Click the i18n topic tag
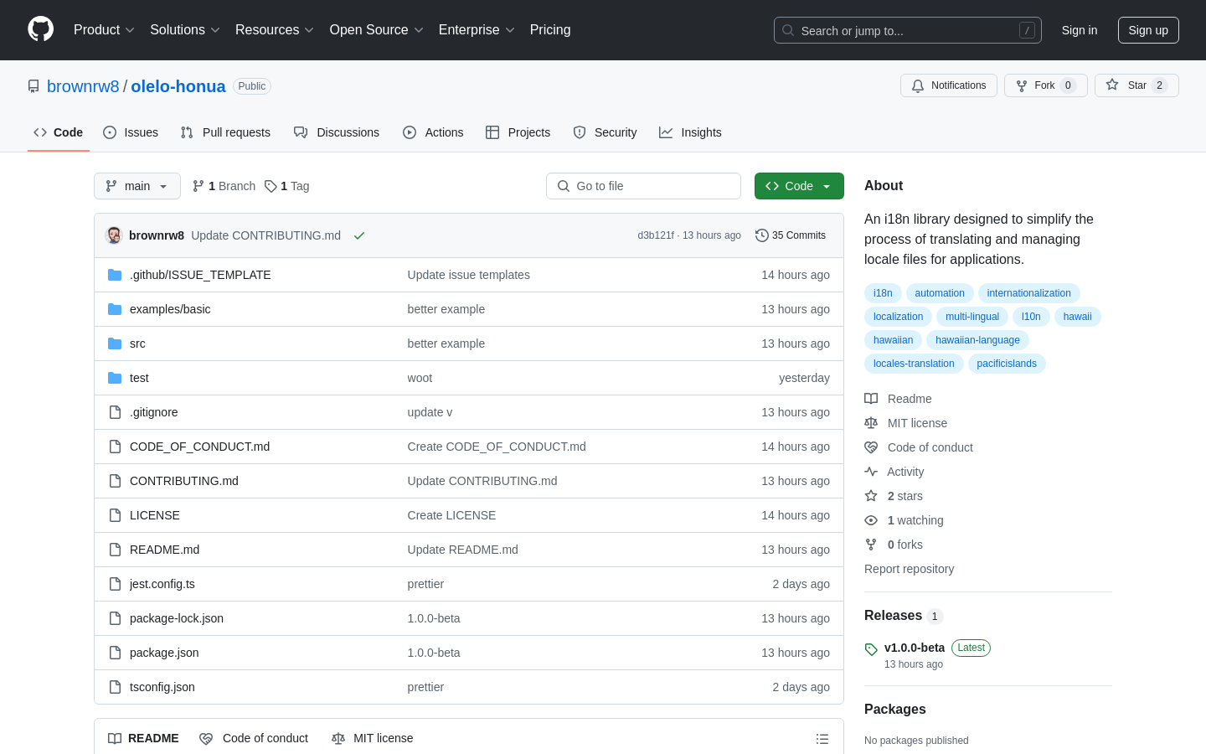Image resolution: width=1206 pixels, height=754 pixels. [883, 293]
